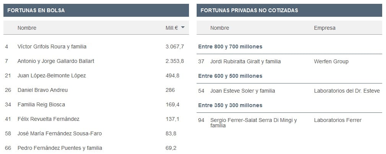Select the Fortunas Privadas No Cotizadas heading
Viewport: 386px width, 154px height.
249,10
